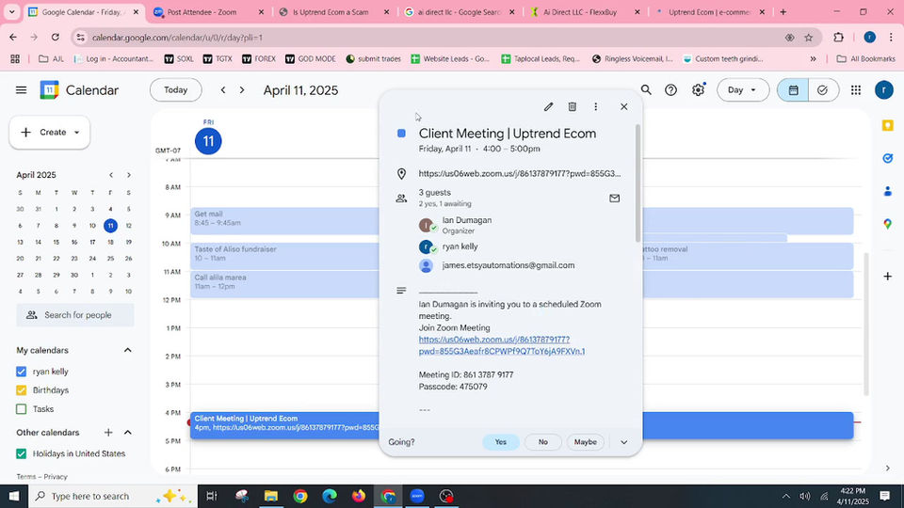
Task: Open File Explorer from taskbar
Action: [x=271, y=496]
